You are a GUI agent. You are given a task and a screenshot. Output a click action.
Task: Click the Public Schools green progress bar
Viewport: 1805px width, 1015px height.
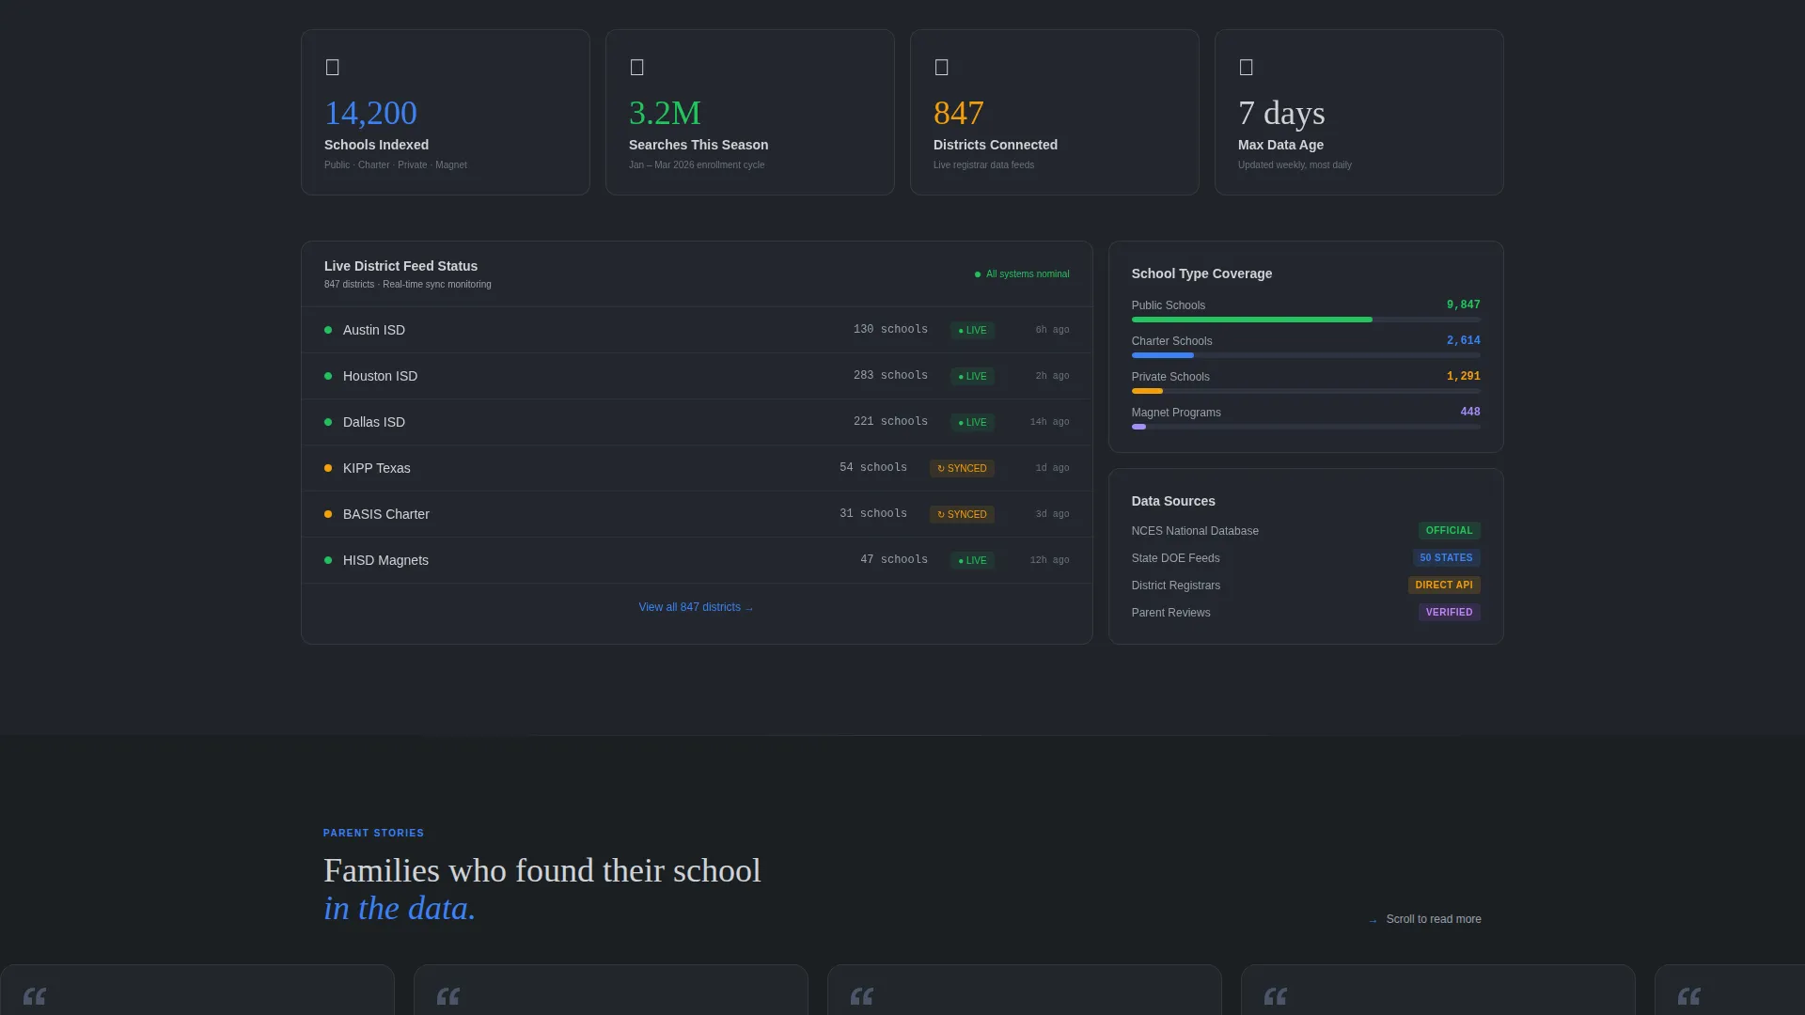[1251, 320]
